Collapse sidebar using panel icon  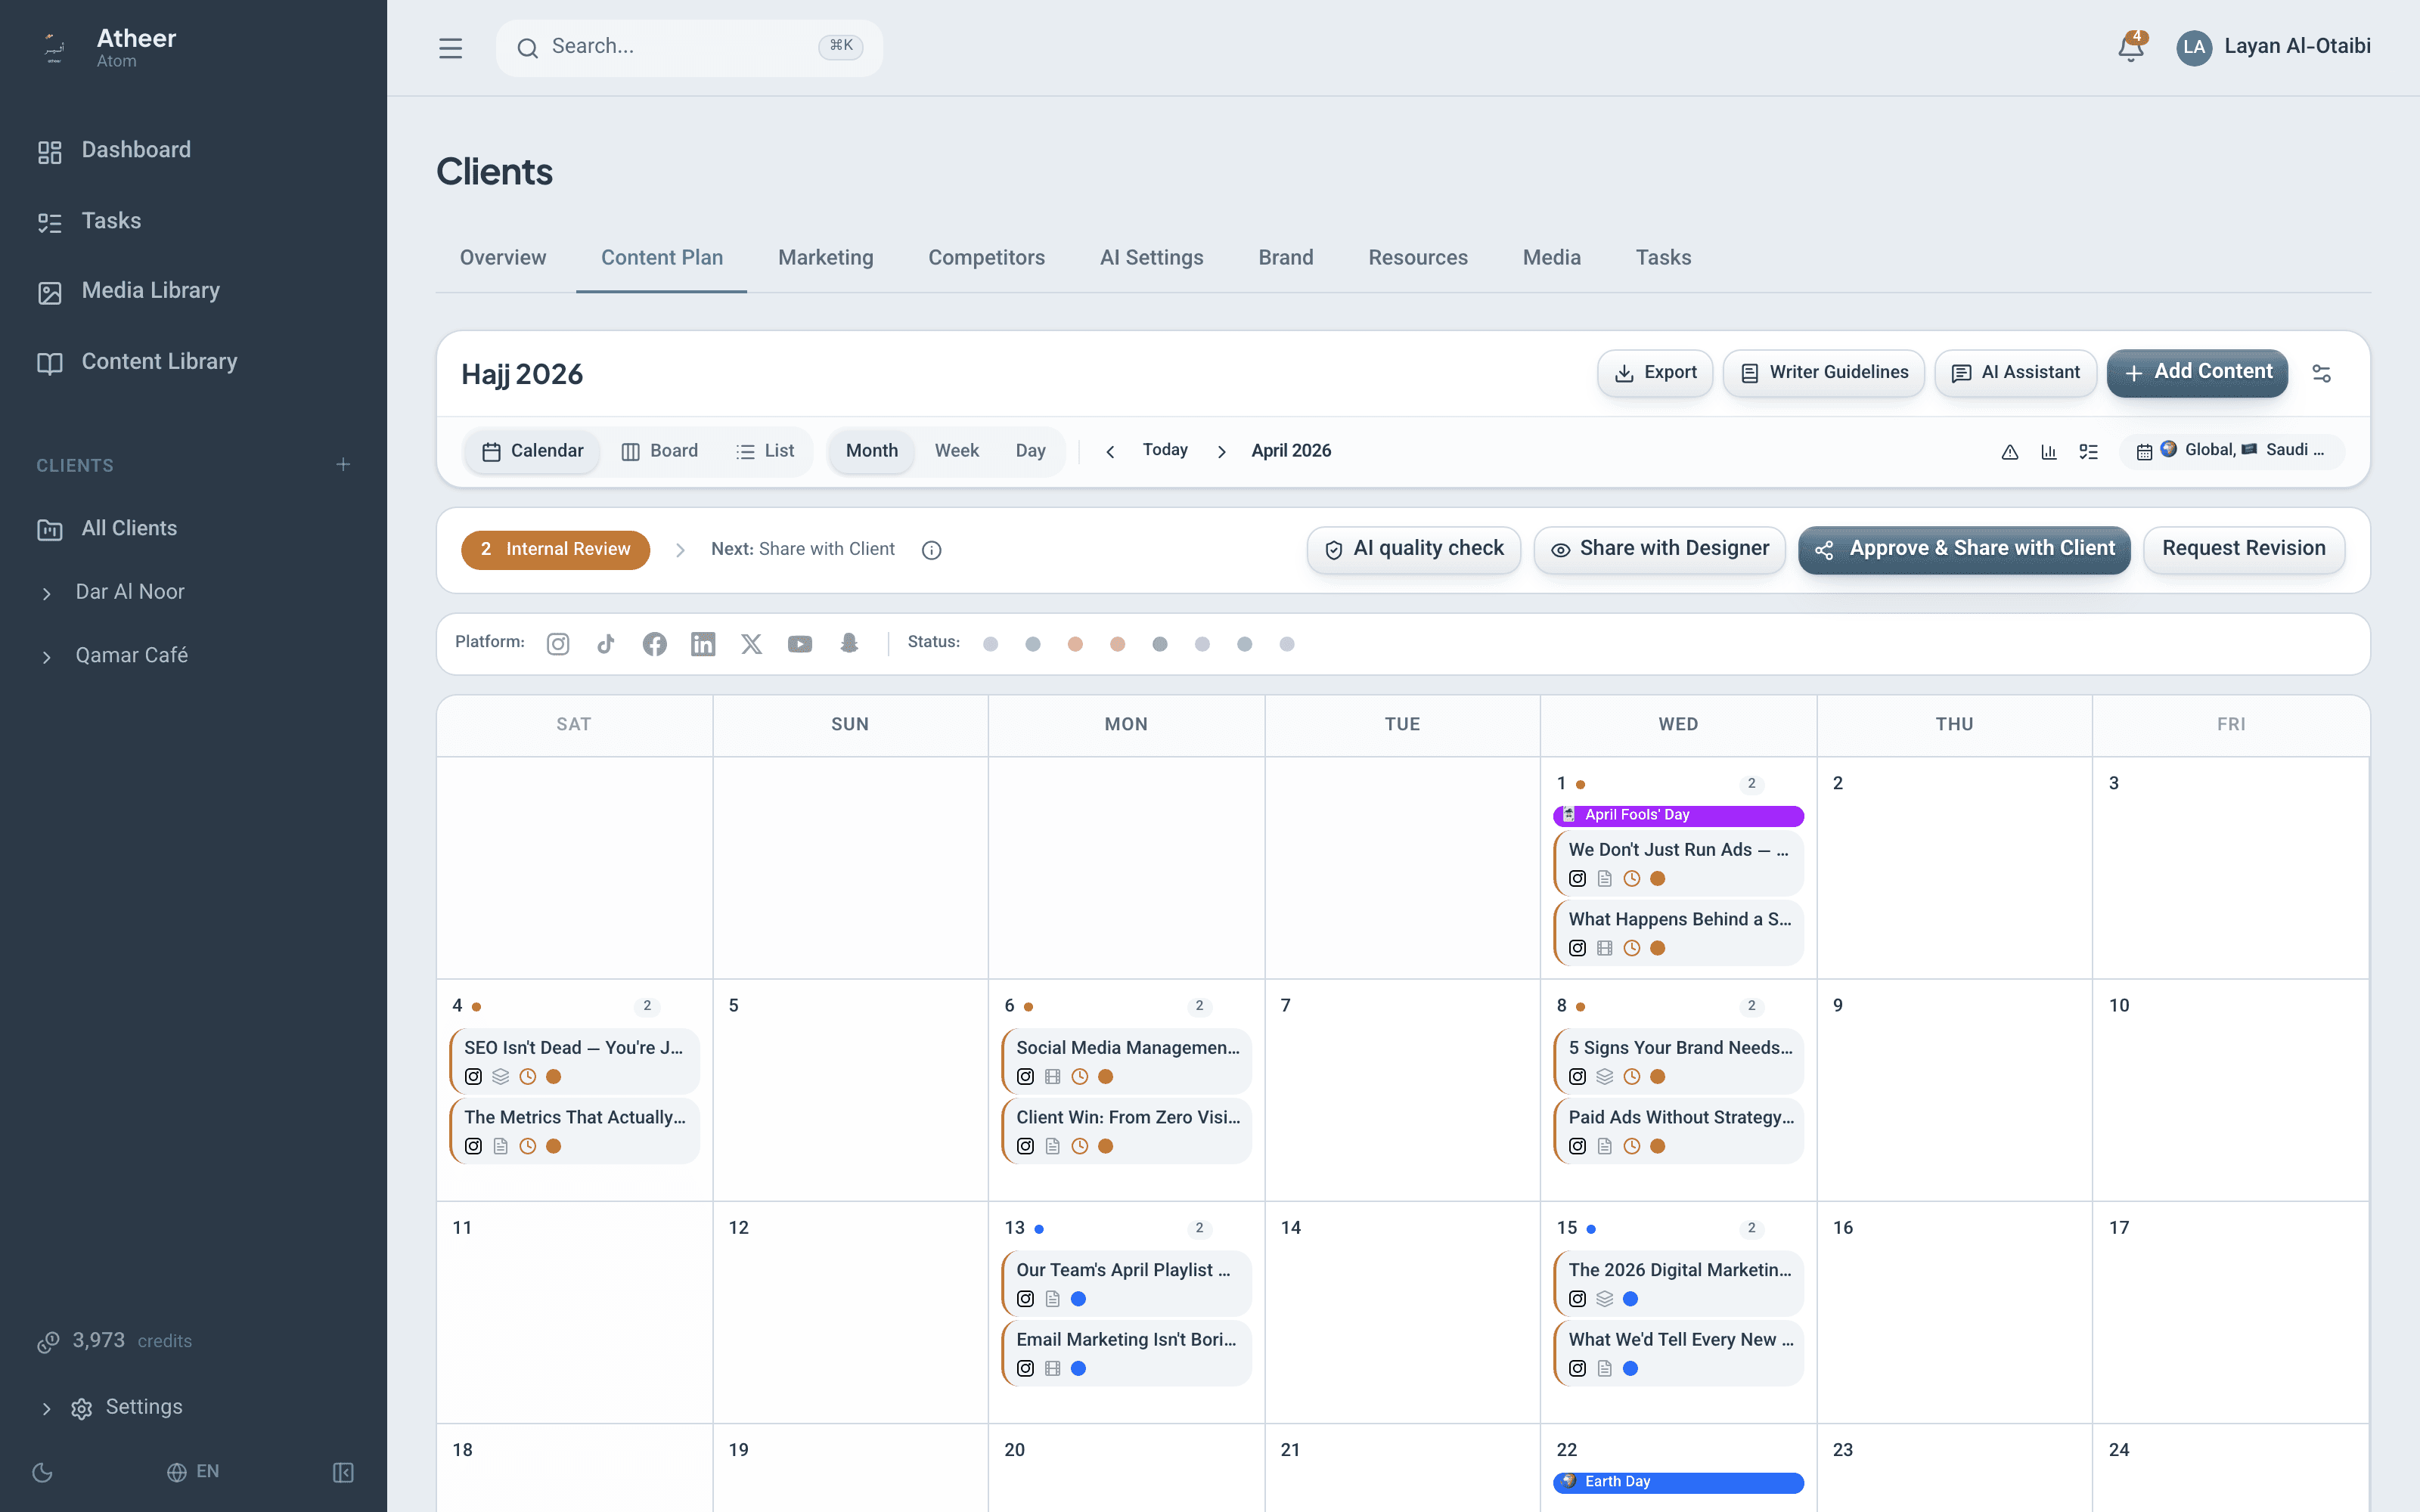[x=343, y=1472]
